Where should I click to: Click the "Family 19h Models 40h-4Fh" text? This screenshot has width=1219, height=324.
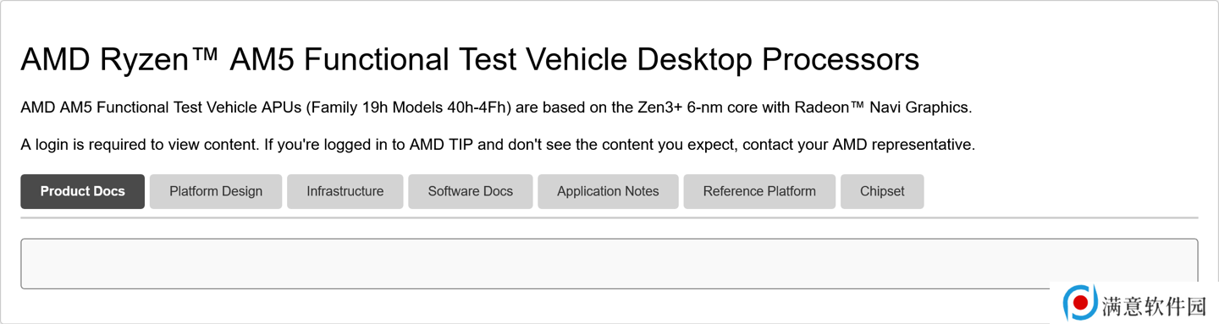click(414, 107)
